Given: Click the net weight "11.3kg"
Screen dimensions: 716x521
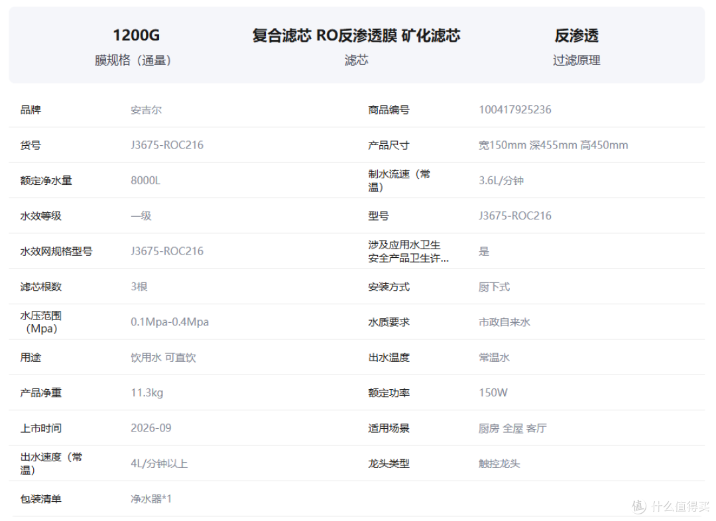Looking at the screenshot, I should tap(147, 392).
